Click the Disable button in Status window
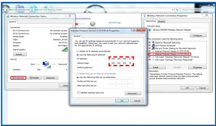This screenshot has width=216, height=126. tap(34, 78)
